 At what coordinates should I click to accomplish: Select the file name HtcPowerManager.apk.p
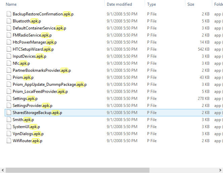tap(35, 42)
